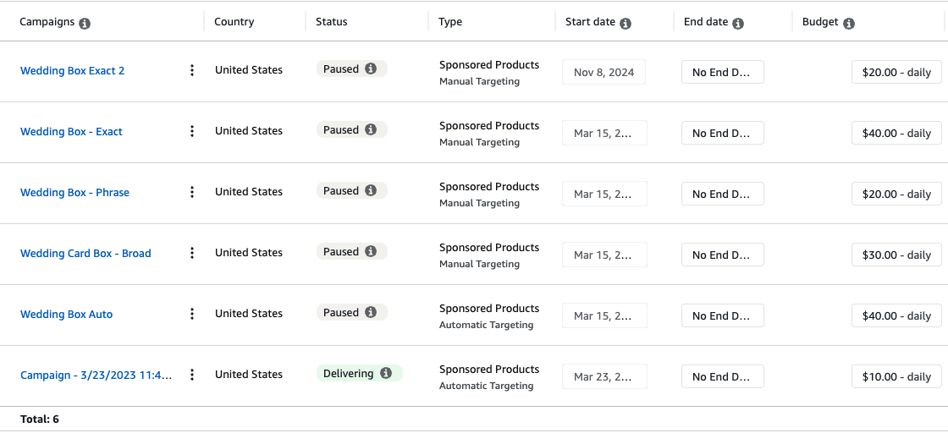Change the end date for Wedding Box - Exact
The width and height of the screenshot is (948, 433).
pos(722,134)
